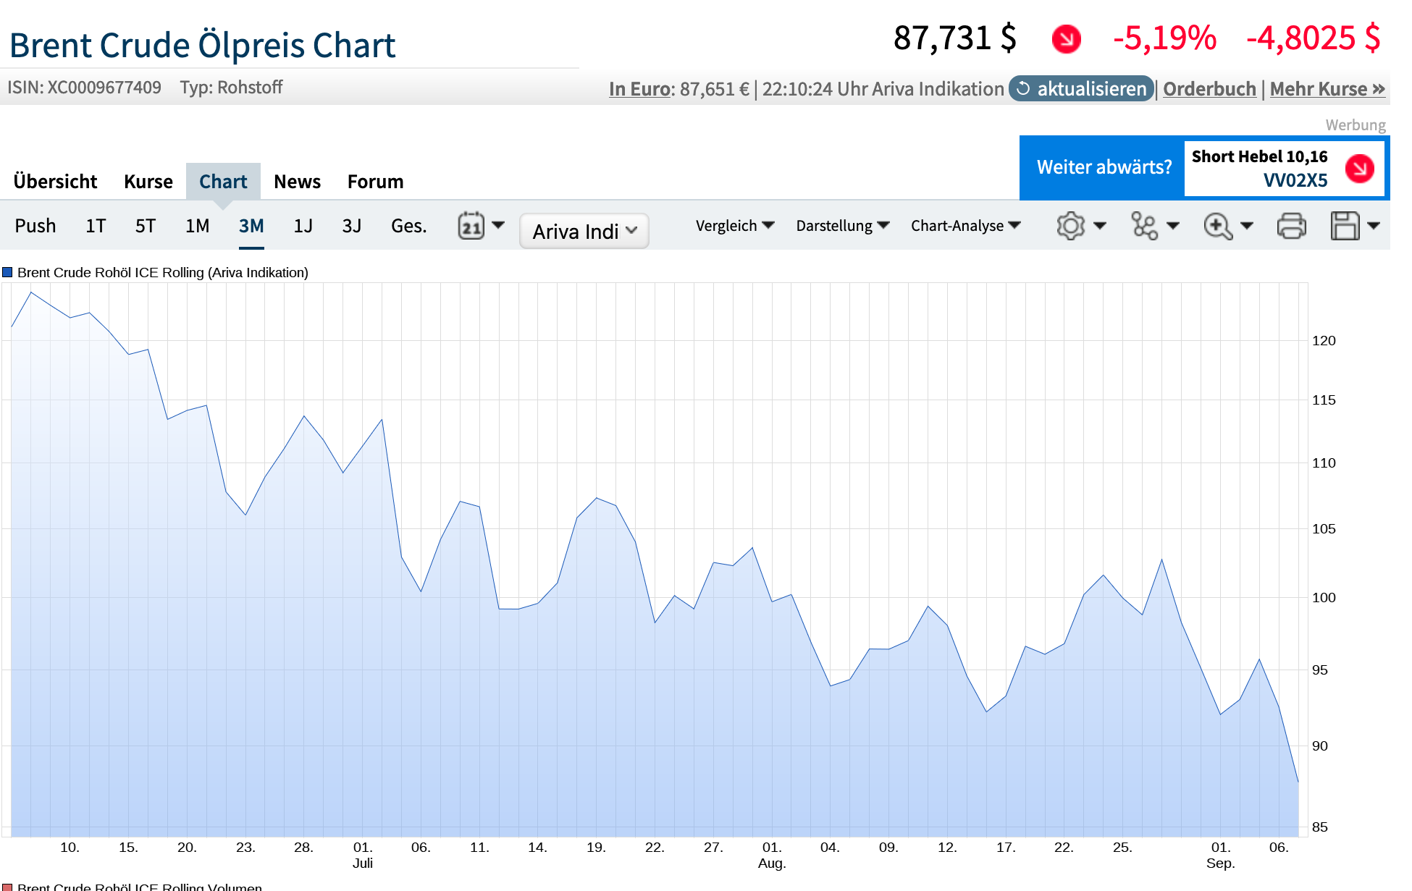Click the save floppy disk icon
Screen dimensions: 1412x891
pyautogui.click(x=1345, y=226)
